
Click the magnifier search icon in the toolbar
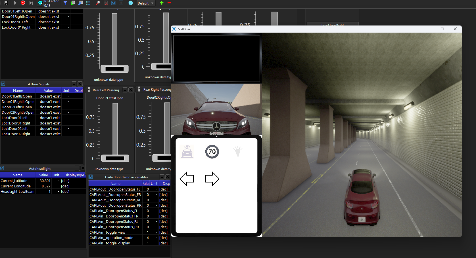click(x=98, y=3)
